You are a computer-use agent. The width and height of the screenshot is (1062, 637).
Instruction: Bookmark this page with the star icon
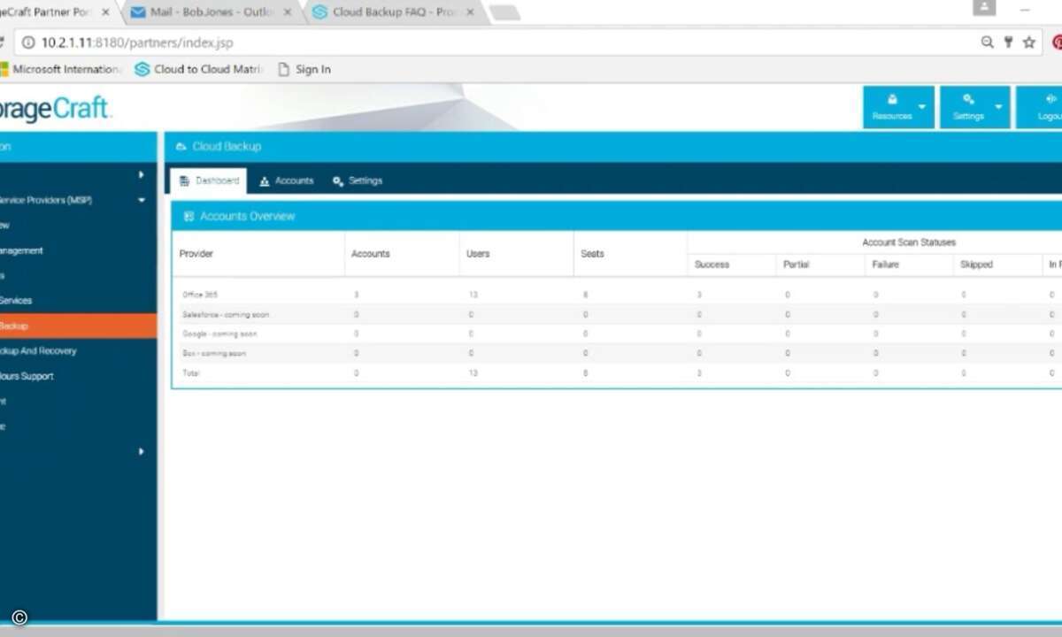coord(1028,42)
